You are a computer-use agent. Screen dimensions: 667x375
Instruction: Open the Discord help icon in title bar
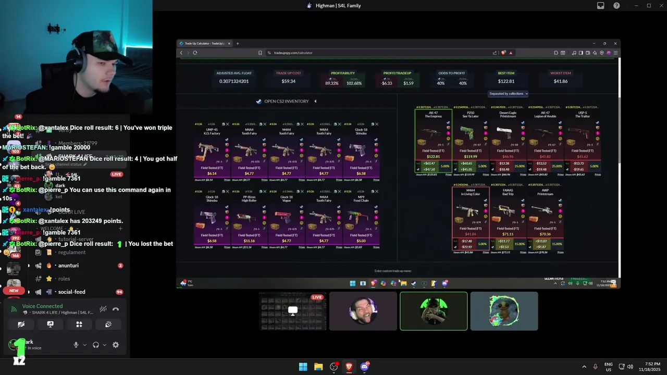(617, 6)
